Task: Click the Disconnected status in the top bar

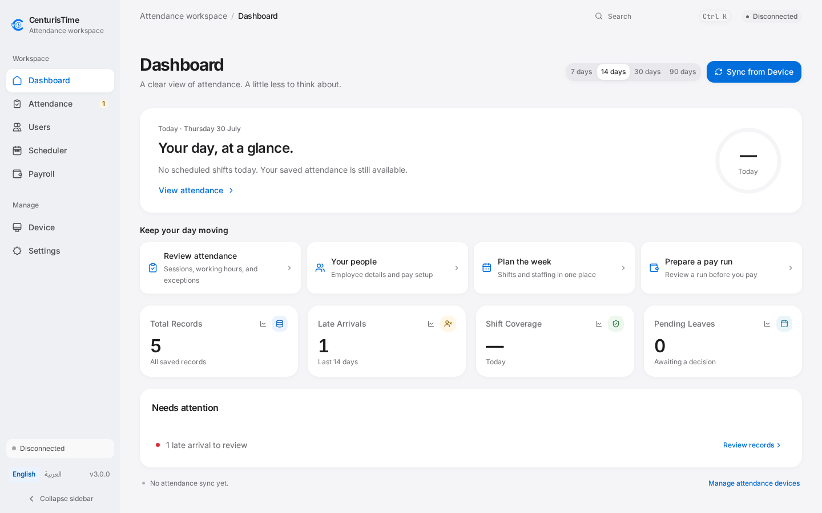Action: [x=772, y=17]
